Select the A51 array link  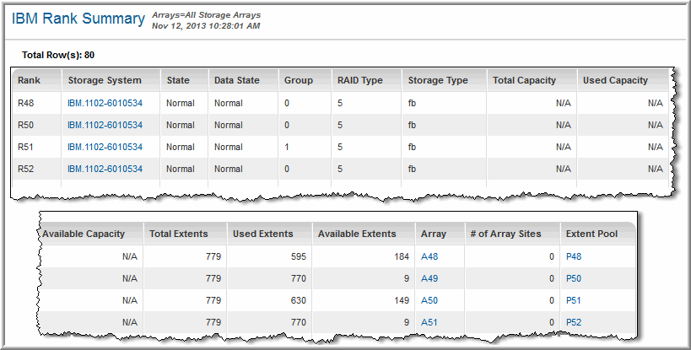point(430,321)
